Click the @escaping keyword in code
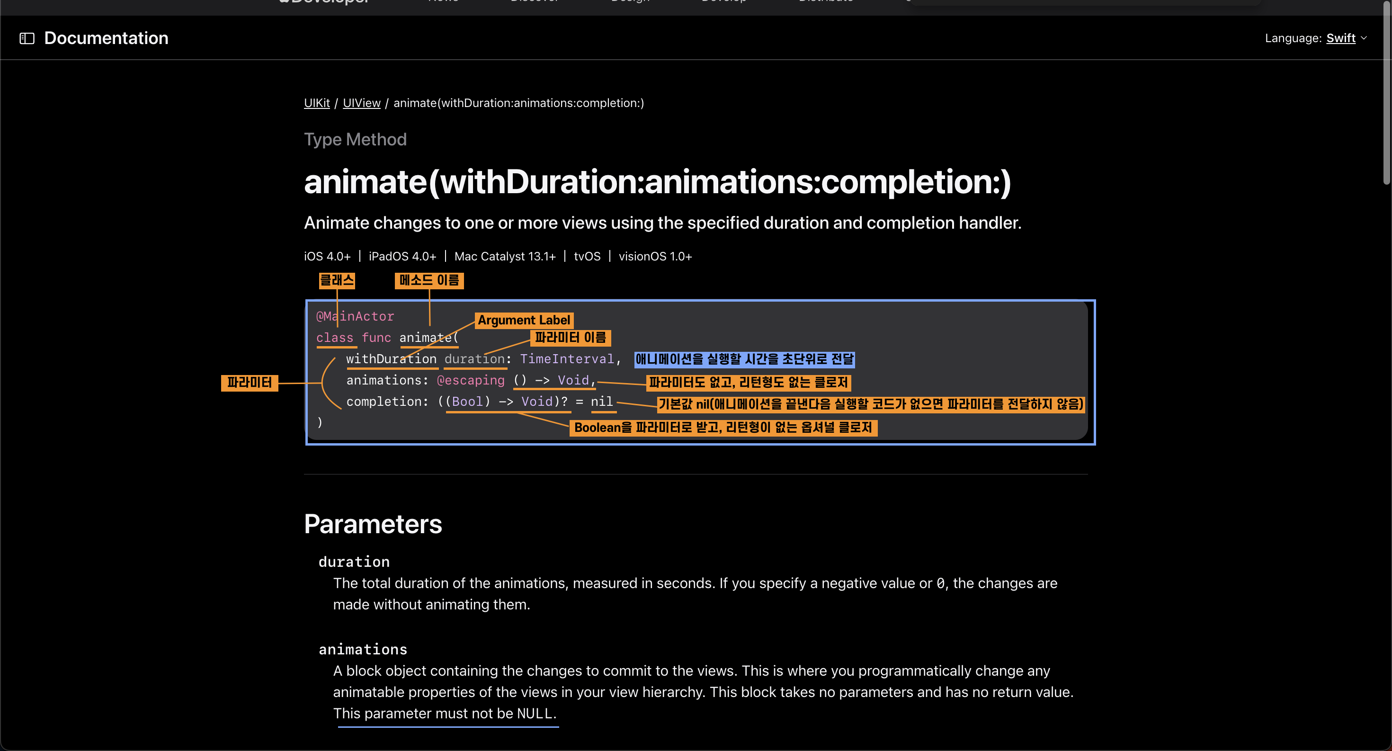Viewport: 1392px width, 751px height. [x=470, y=380]
